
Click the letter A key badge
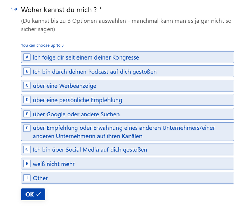(27, 57)
